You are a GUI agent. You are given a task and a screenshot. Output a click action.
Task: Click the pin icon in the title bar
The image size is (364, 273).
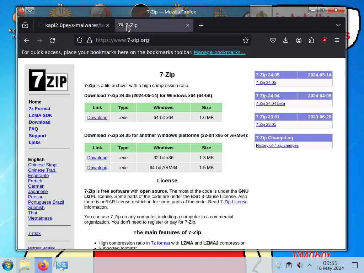pyautogui.click(x=30, y=10)
